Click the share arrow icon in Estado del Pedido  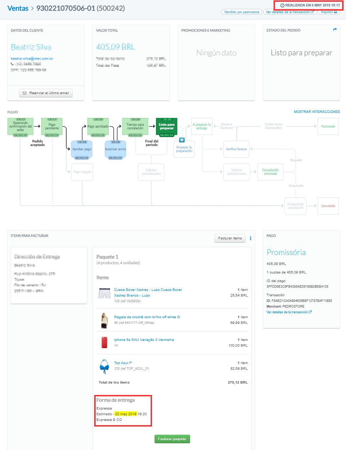335,30
